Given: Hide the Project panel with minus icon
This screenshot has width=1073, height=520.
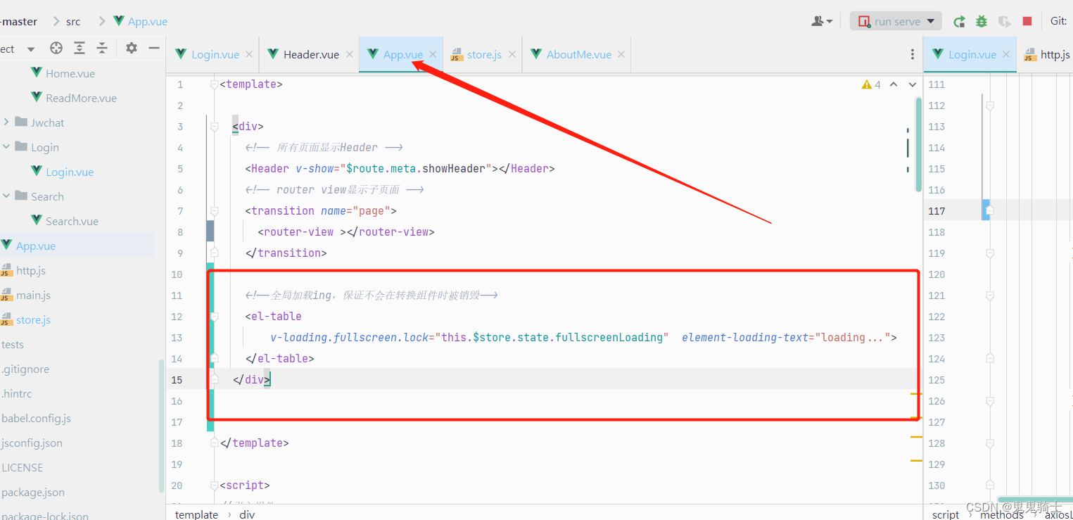Looking at the screenshot, I should tap(153, 48).
